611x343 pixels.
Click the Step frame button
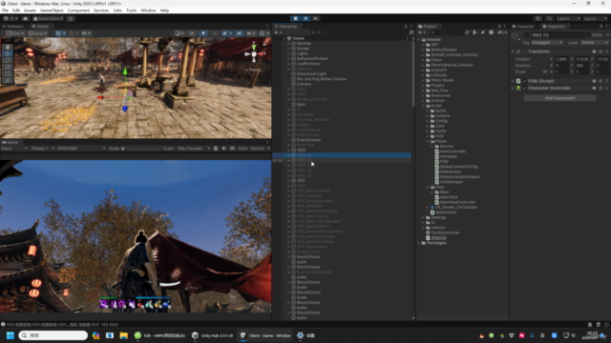coord(316,18)
